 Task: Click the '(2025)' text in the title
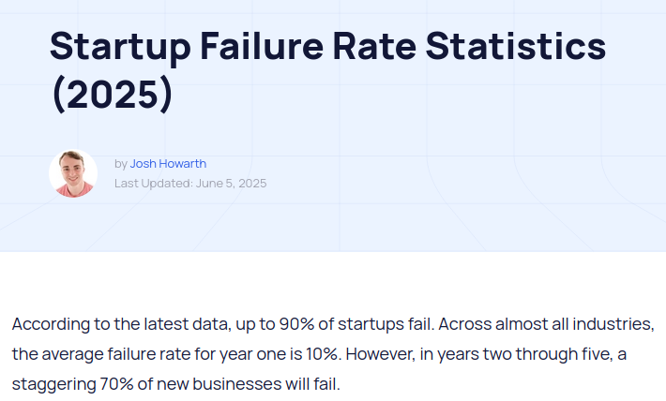(x=112, y=96)
